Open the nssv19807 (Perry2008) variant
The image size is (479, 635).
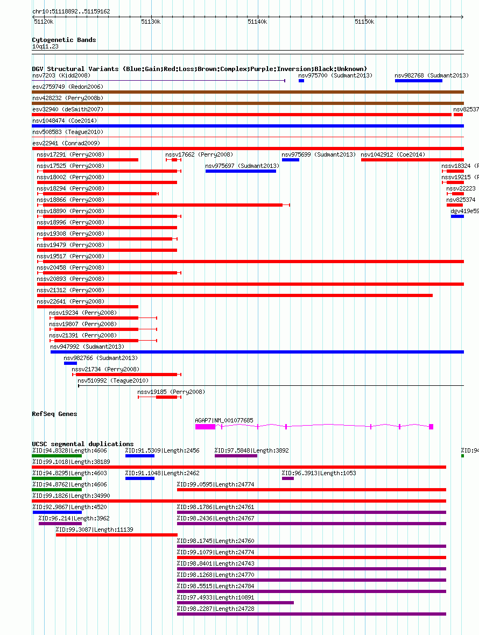(x=103, y=330)
